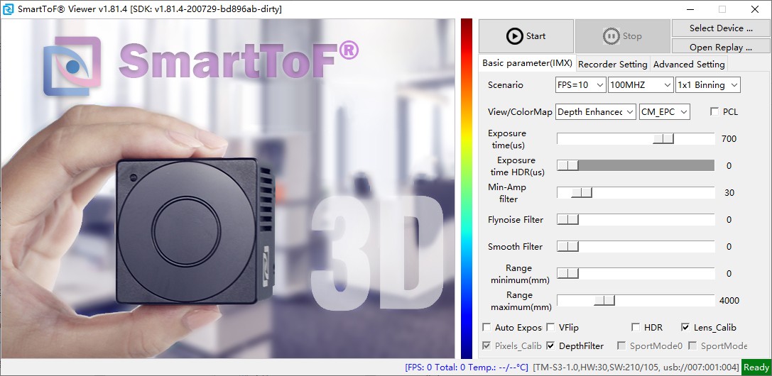Click the Flynoise Filter slider handle

(x=567, y=220)
